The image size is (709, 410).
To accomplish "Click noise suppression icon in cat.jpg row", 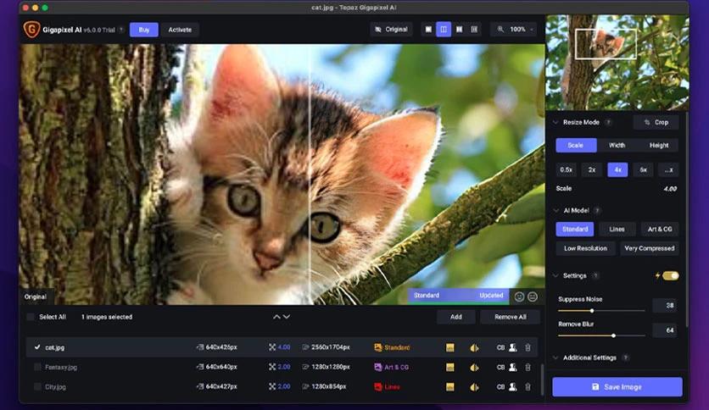I will [x=450, y=347].
